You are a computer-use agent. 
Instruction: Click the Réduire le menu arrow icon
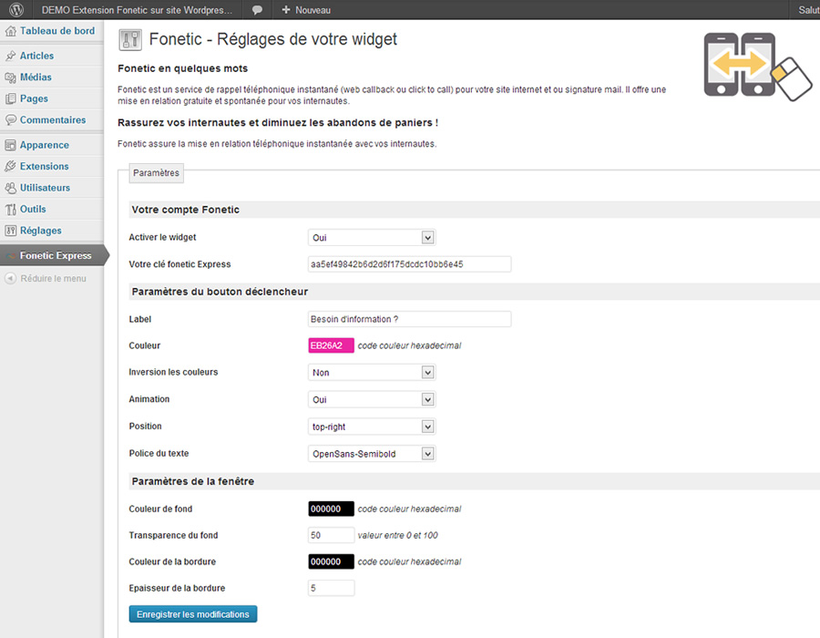[10, 278]
